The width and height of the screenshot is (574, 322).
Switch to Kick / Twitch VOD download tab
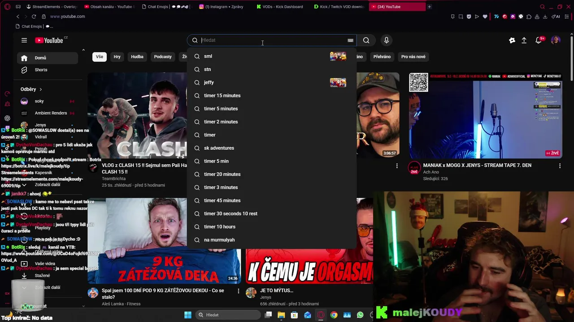click(x=339, y=7)
